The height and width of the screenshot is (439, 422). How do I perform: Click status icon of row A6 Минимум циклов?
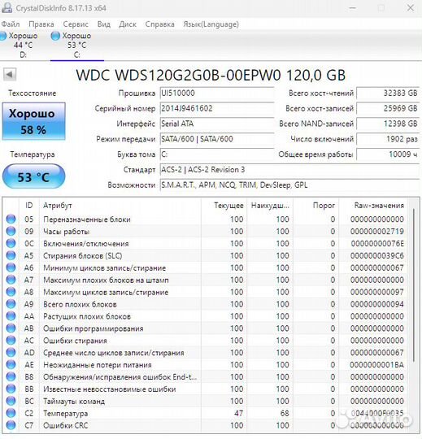(11, 267)
